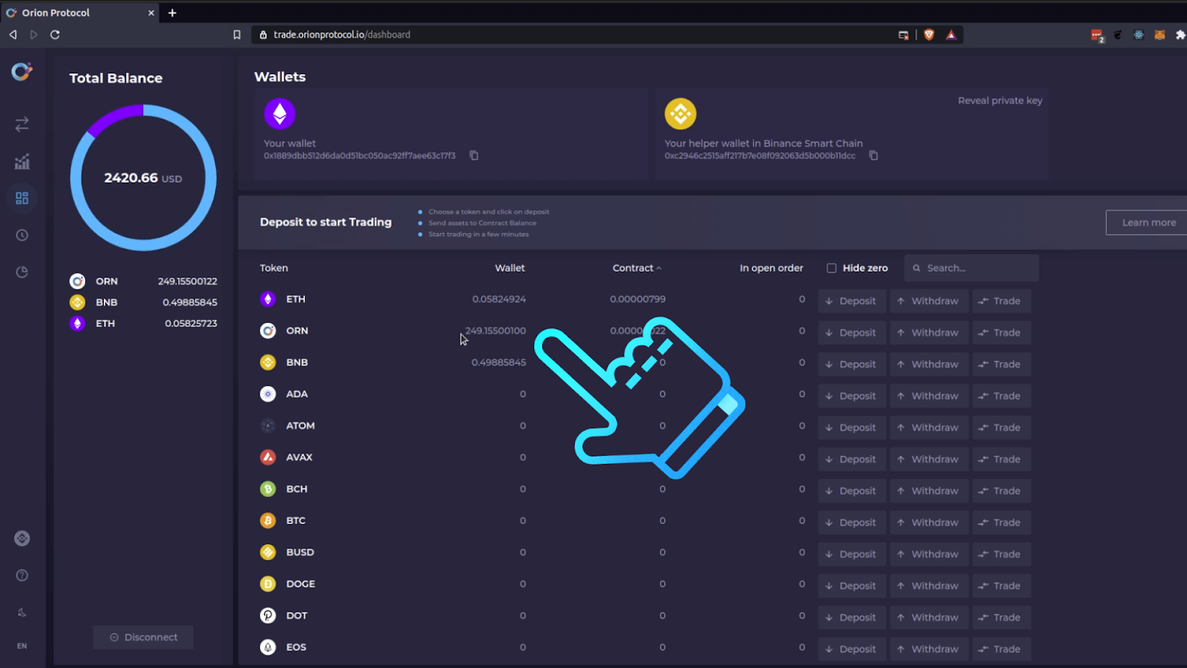Click the In open order column header
1187x668 pixels.
point(772,268)
